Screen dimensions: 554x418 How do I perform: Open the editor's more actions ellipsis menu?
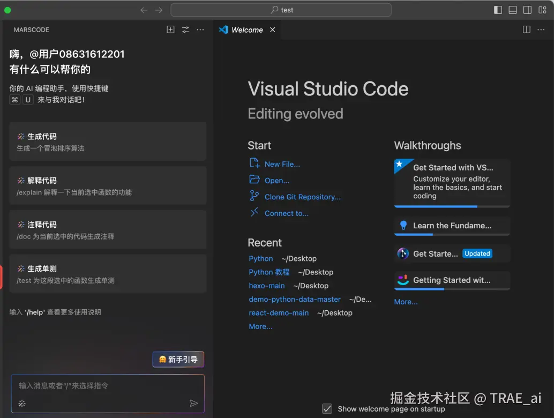542,30
